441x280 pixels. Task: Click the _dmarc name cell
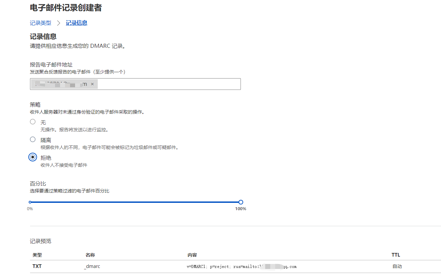pos(92,266)
